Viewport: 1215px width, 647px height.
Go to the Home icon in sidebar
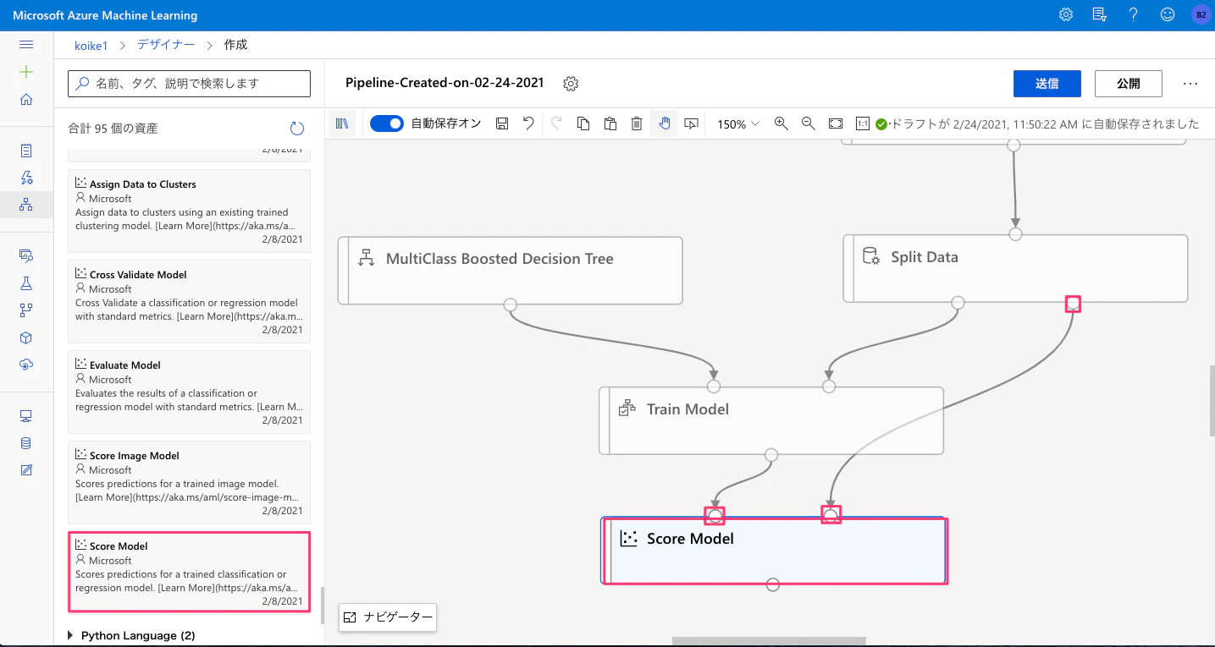tap(26, 100)
